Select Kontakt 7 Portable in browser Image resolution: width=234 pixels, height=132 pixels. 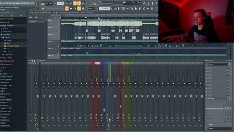pyautogui.click(x=13, y=46)
